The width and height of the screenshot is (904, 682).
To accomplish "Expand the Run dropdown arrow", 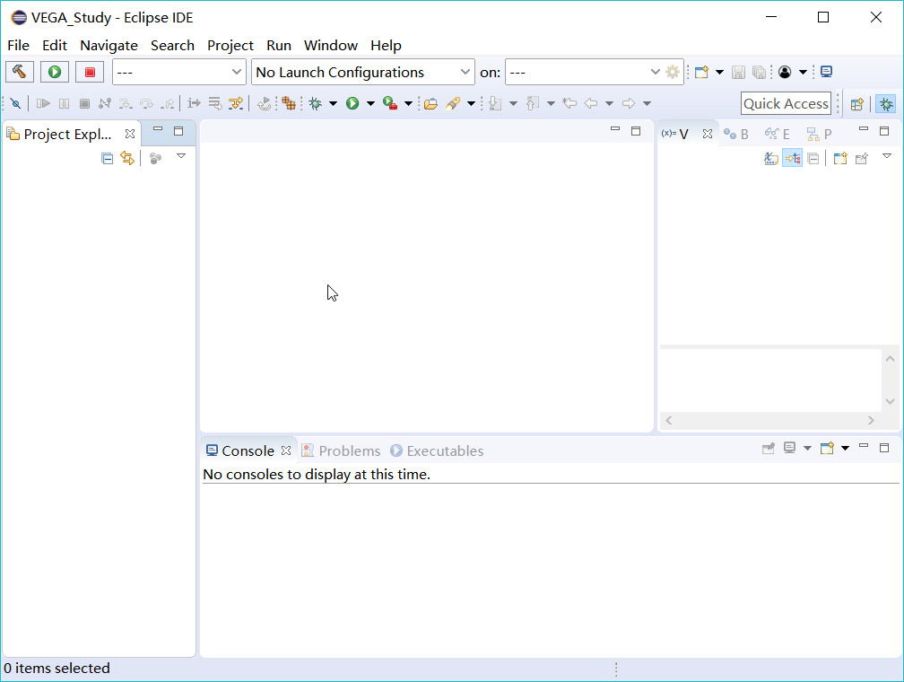I will [370, 104].
